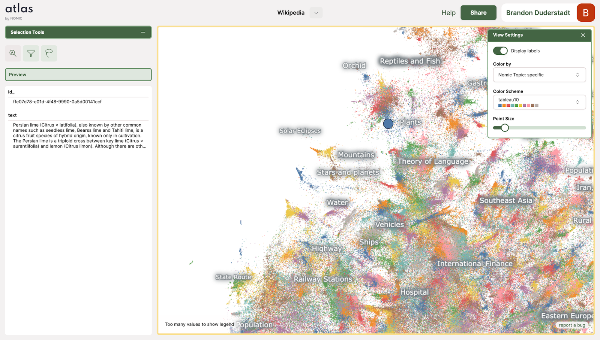Click the Brandon Duderstadt user name
Viewport: 600px width, 340px height.
(x=538, y=13)
